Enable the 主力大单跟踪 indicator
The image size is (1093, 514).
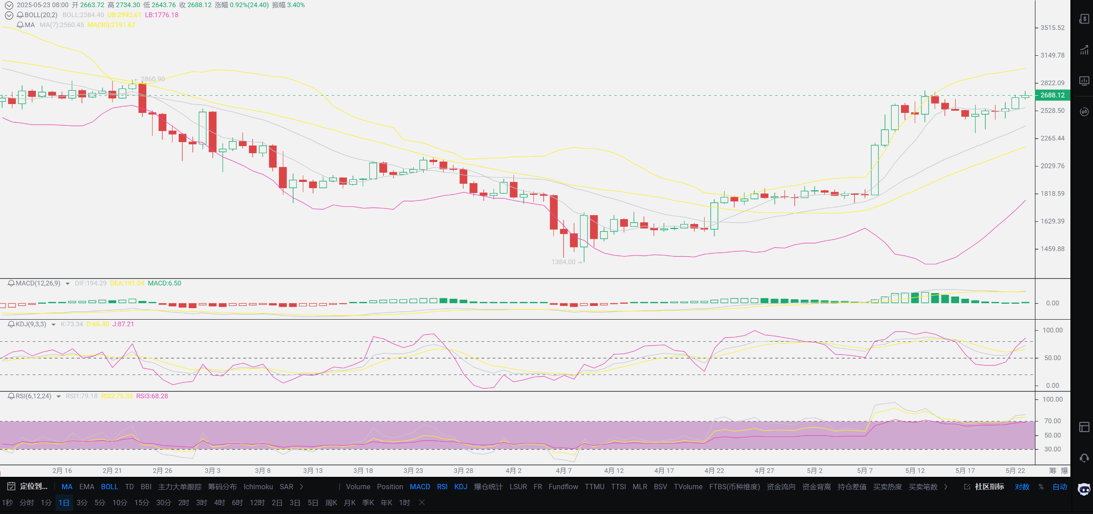point(180,487)
